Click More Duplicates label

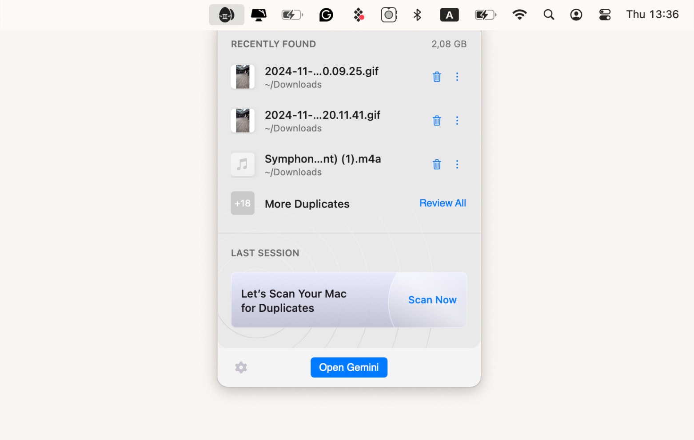point(307,204)
